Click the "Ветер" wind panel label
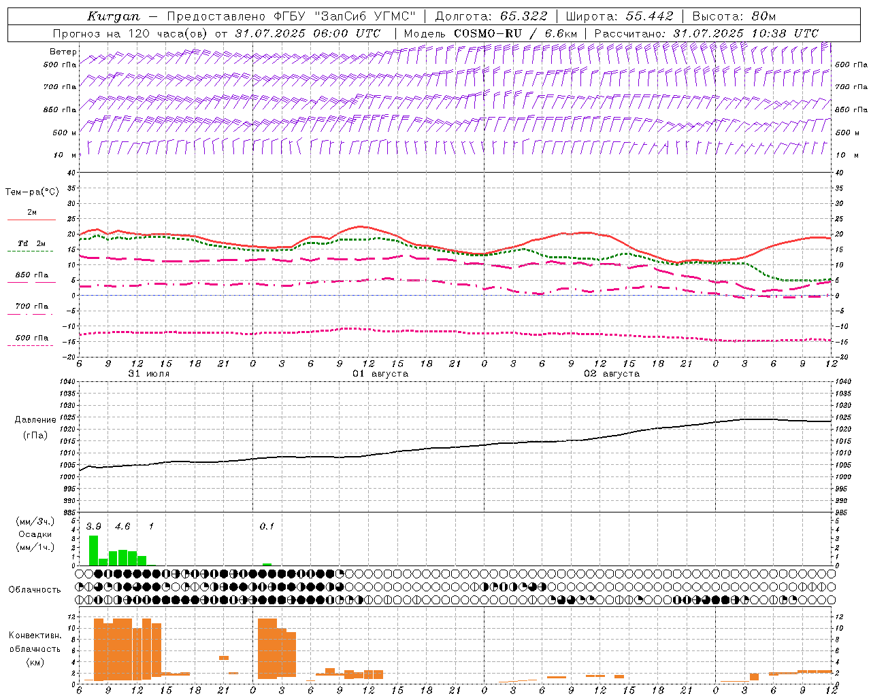The image size is (871, 696). tap(63, 52)
